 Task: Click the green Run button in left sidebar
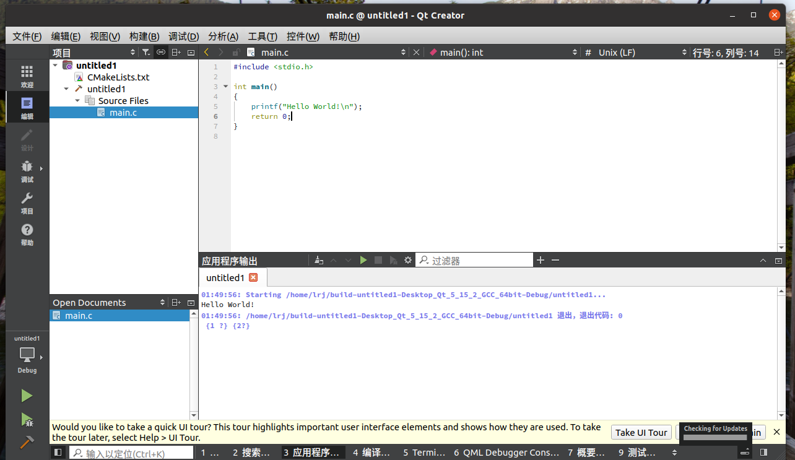pos(27,396)
